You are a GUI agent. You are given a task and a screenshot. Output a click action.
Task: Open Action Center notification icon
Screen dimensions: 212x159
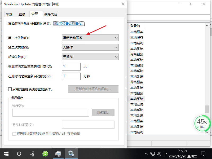(x=203, y=154)
